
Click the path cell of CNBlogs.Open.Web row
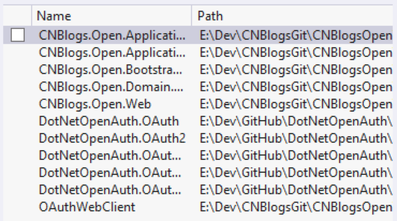coord(296,104)
